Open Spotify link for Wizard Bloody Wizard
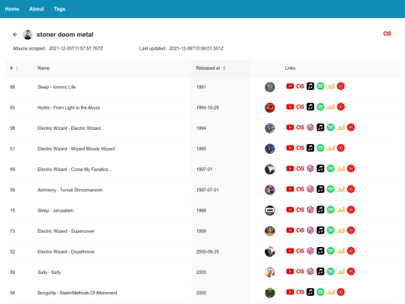This screenshot has height=304, width=405. coord(320,148)
